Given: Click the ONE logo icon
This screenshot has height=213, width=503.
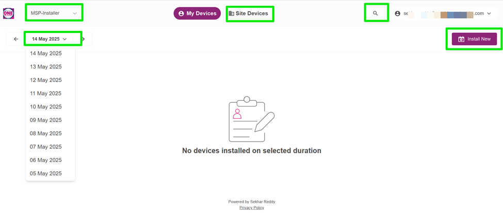Looking at the screenshot, I should coord(8,13).
